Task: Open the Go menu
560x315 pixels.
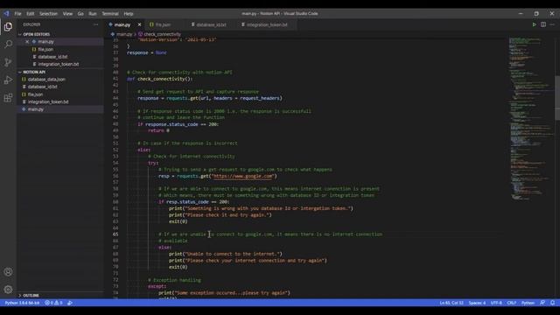Action: 80,14
